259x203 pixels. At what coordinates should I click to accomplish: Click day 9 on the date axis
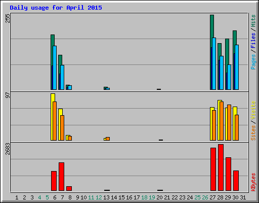pyautogui.click(x=77, y=197)
